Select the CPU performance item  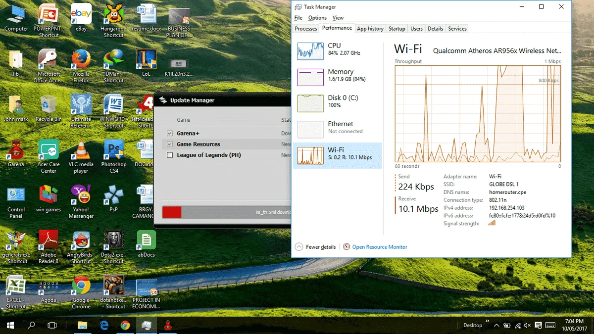(x=338, y=50)
